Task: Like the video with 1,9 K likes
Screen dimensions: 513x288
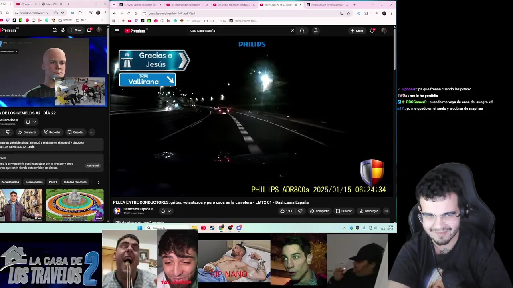Action: [286, 211]
